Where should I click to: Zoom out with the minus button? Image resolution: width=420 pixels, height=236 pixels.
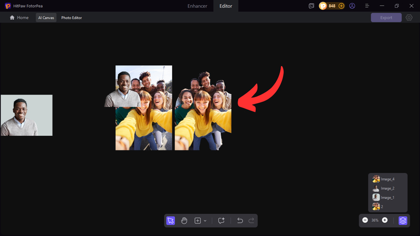[x=365, y=220]
